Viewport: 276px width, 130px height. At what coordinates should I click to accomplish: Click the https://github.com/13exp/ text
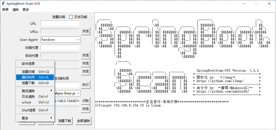220,81
